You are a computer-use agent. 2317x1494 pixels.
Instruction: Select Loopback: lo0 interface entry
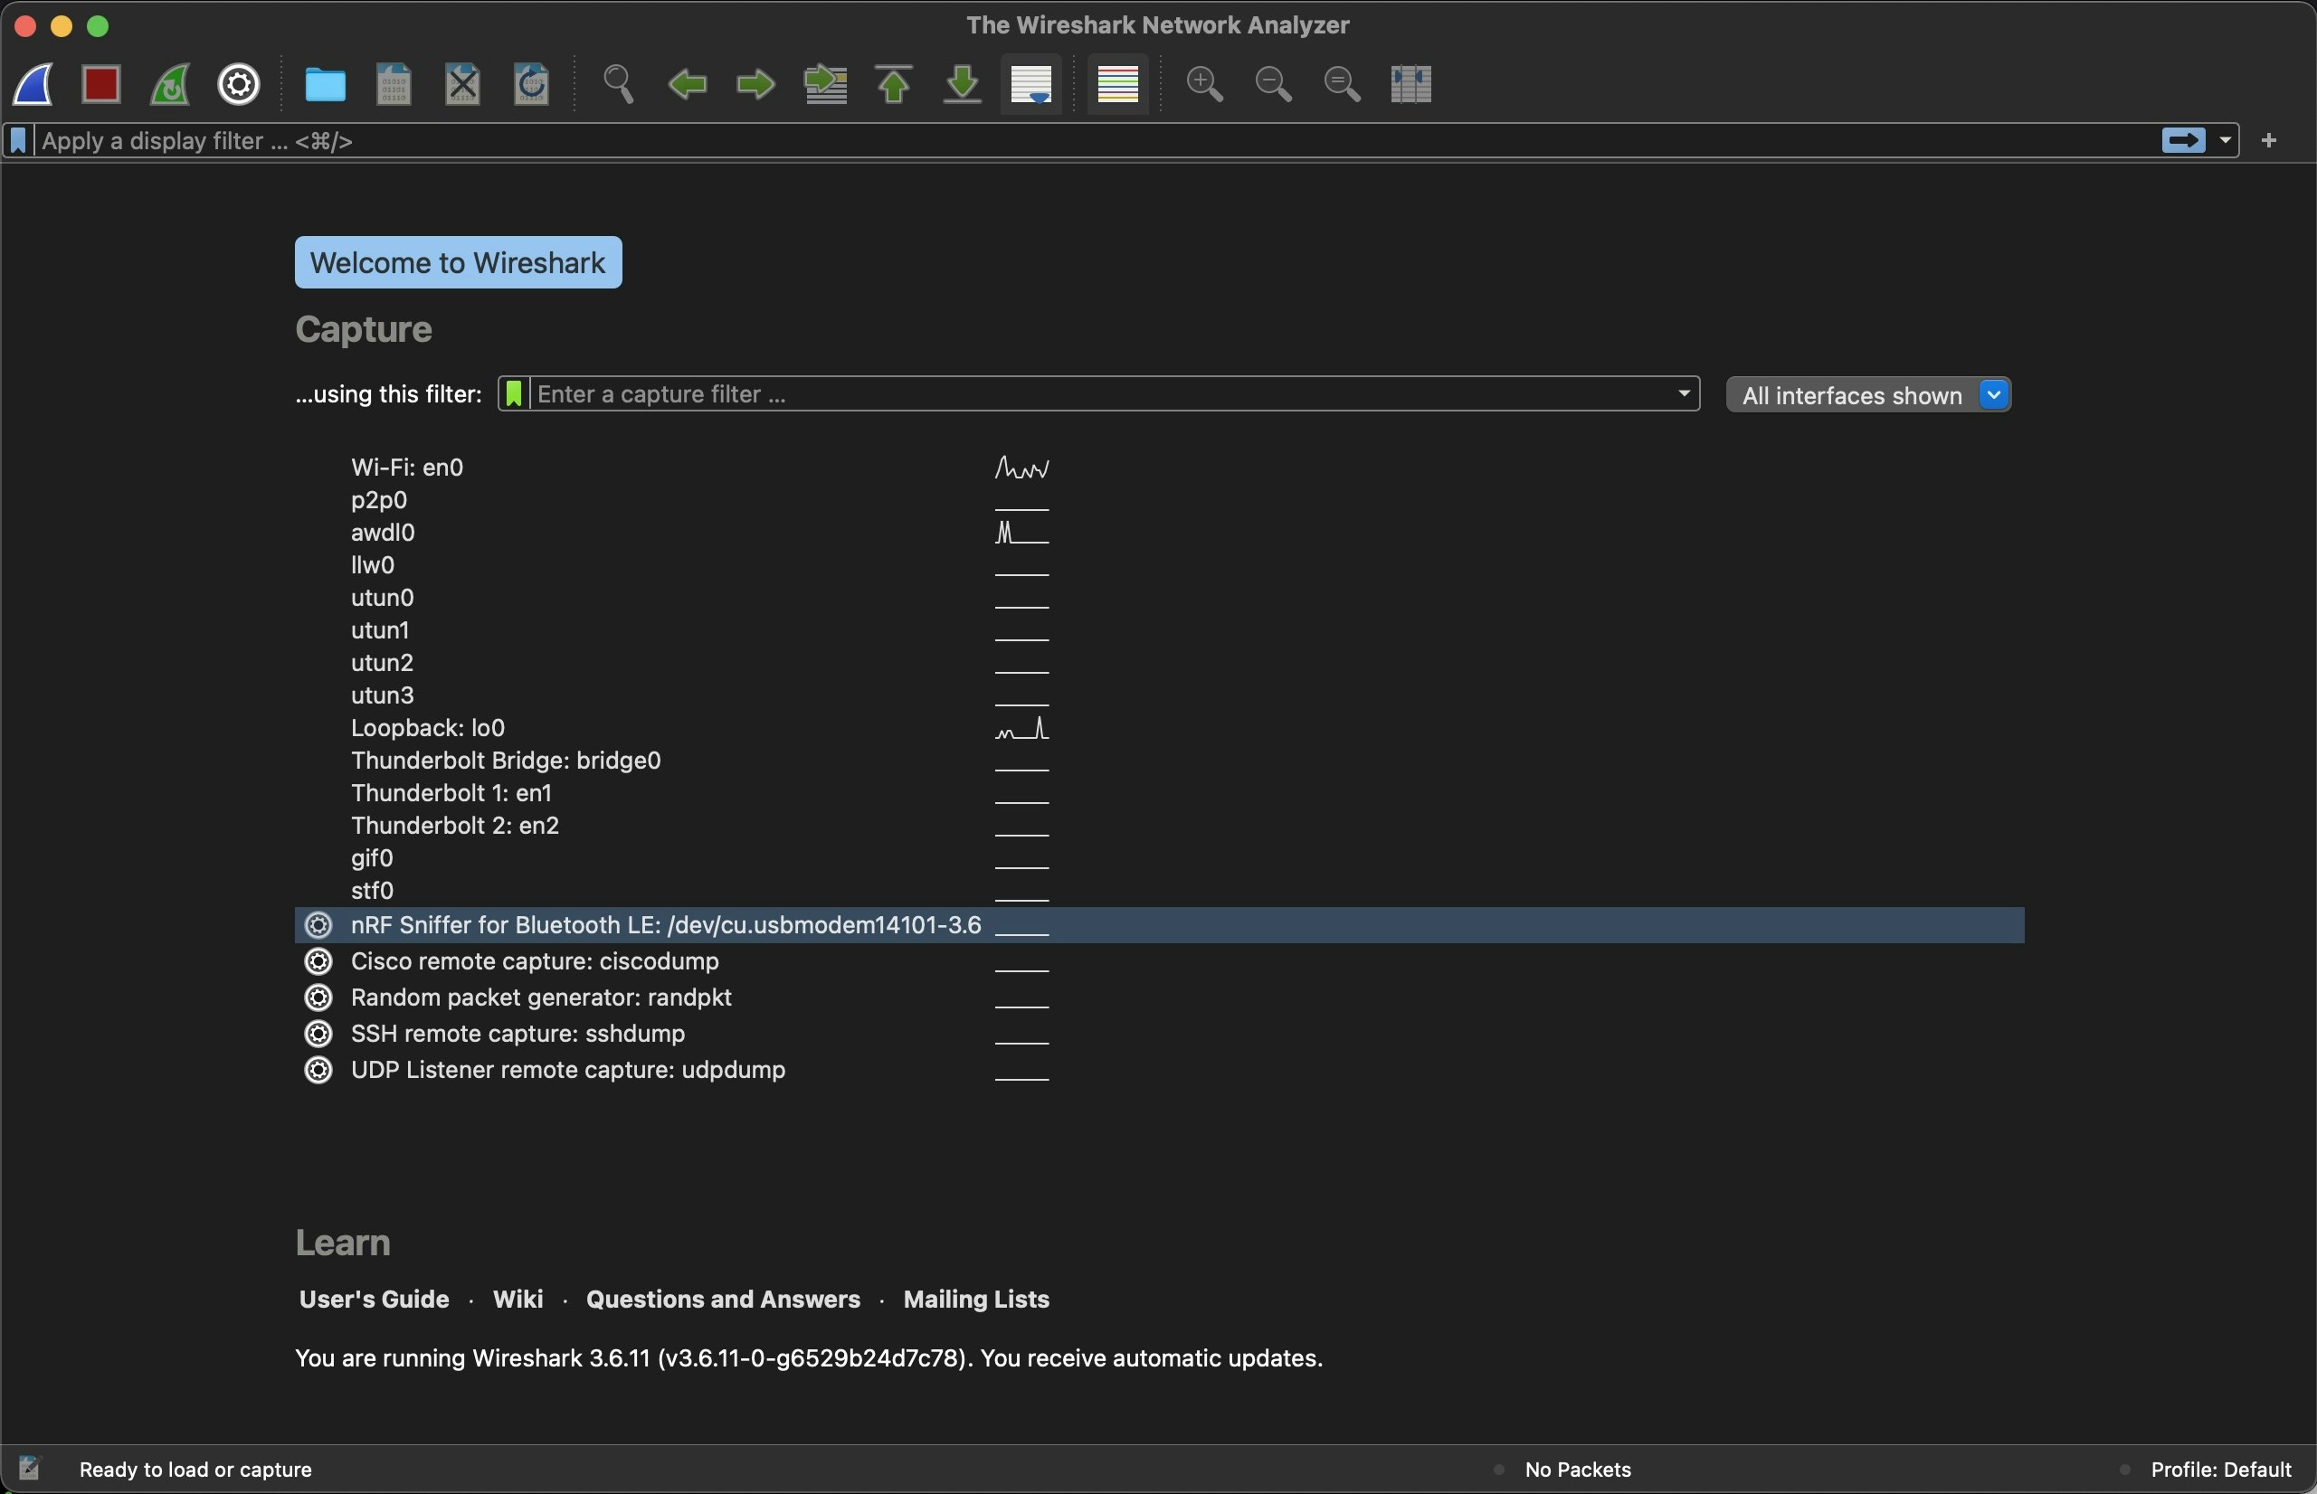click(428, 729)
